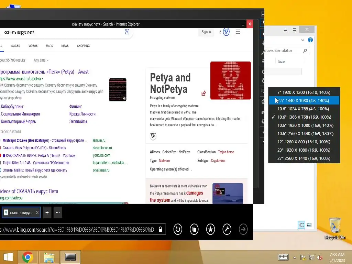Click the Sign in button on Bing

click(x=206, y=32)
